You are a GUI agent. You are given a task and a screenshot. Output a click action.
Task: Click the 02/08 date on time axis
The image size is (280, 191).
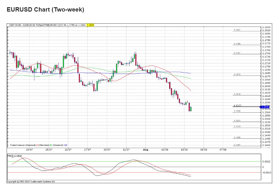[x=165, y=150]
